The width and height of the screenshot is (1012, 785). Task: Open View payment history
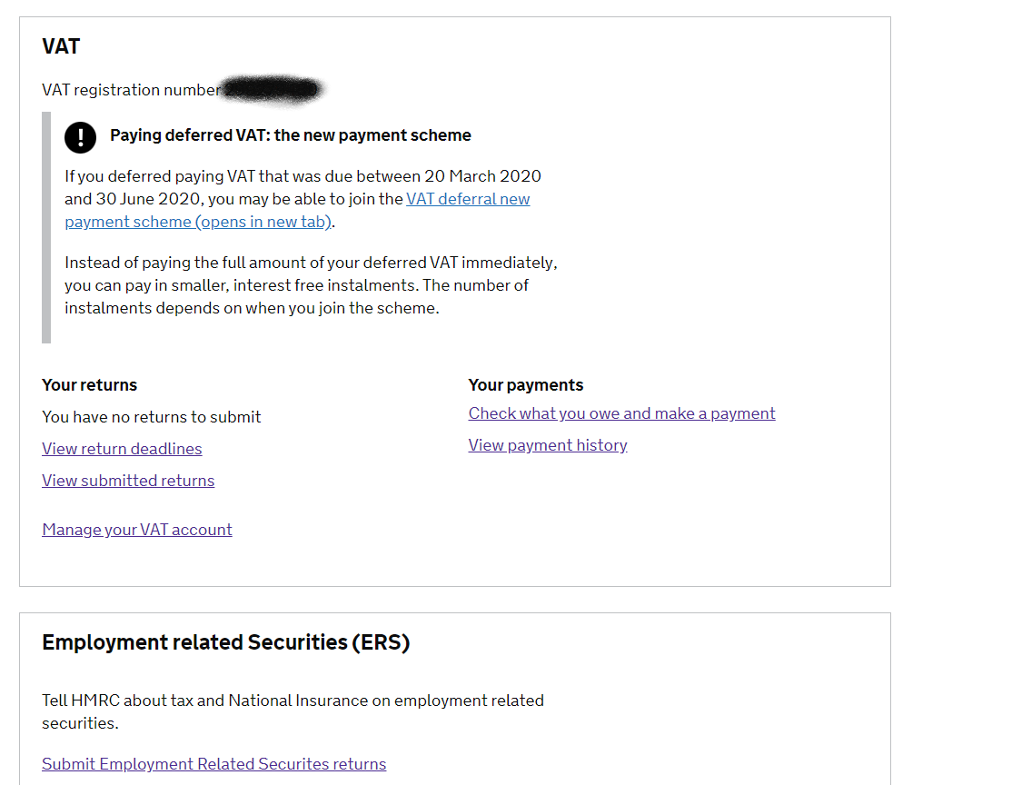tap(547, 444)
